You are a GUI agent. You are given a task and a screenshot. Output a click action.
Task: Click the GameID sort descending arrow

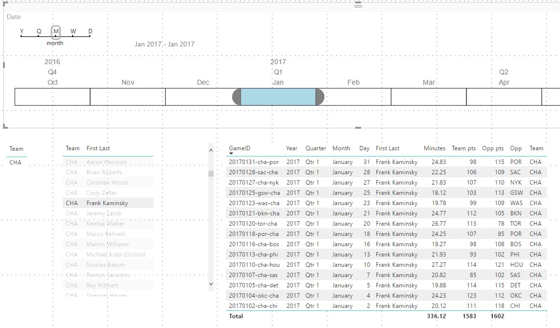pos(231,154)
